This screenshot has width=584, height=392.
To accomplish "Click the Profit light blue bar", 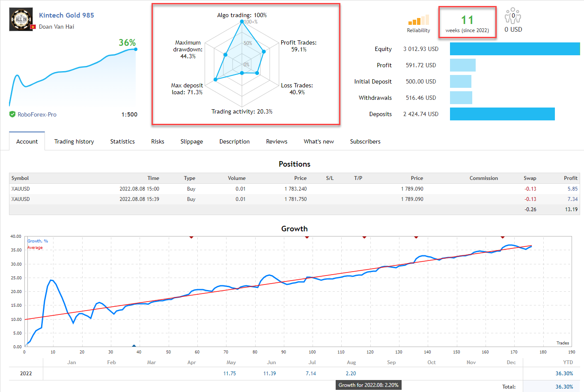I will (463, 65).
